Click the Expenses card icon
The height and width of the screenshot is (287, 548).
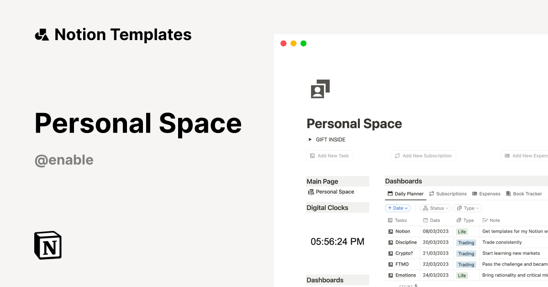[x=474, y=194]
